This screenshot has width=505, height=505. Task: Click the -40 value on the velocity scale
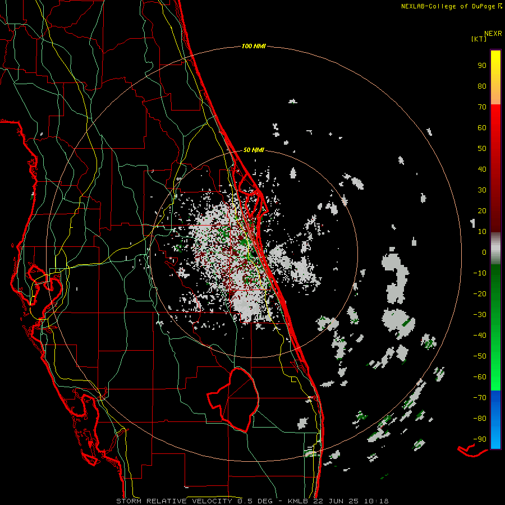click(480, 336)
